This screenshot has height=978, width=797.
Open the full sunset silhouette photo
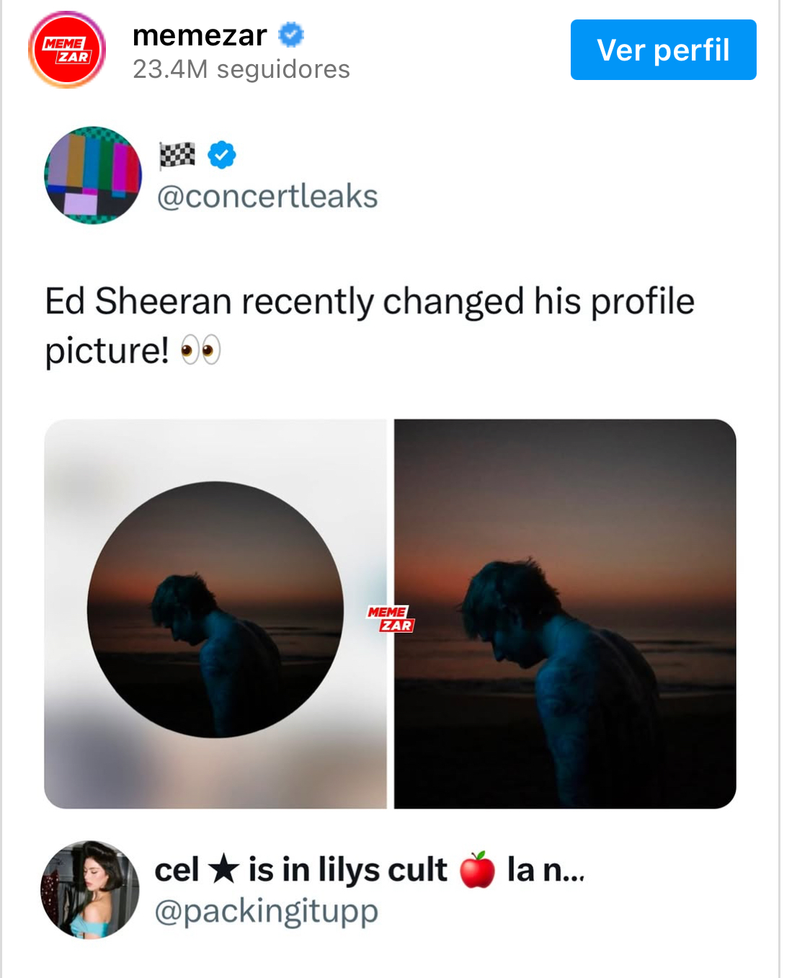pos(565,613)
